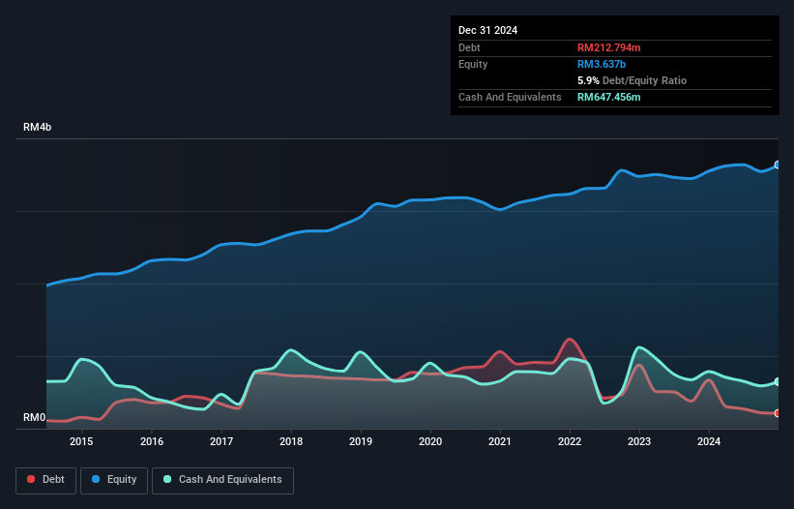Click the Cash And Equivalents tooltip label
Image resolution: width=794 pixels, height=509 pixels.
click(x=510, y=97)
